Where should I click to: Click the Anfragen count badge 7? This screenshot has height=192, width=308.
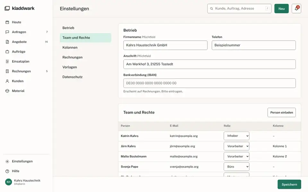[x=47, y=32]
